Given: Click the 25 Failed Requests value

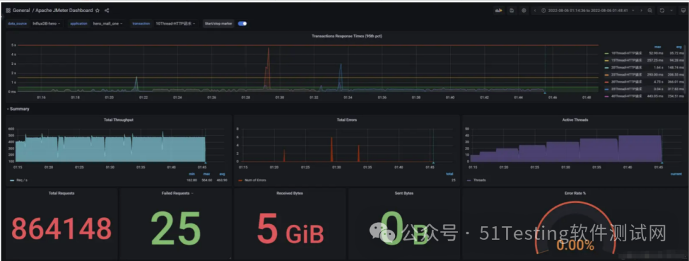Looking at the screenshot, I should click(176, 229).
